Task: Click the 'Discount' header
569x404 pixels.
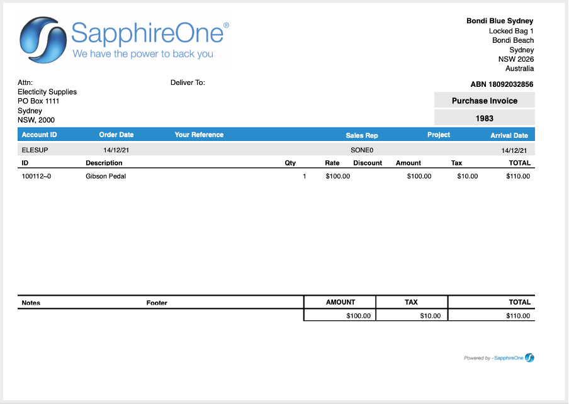Action: [x=368, y=163]
